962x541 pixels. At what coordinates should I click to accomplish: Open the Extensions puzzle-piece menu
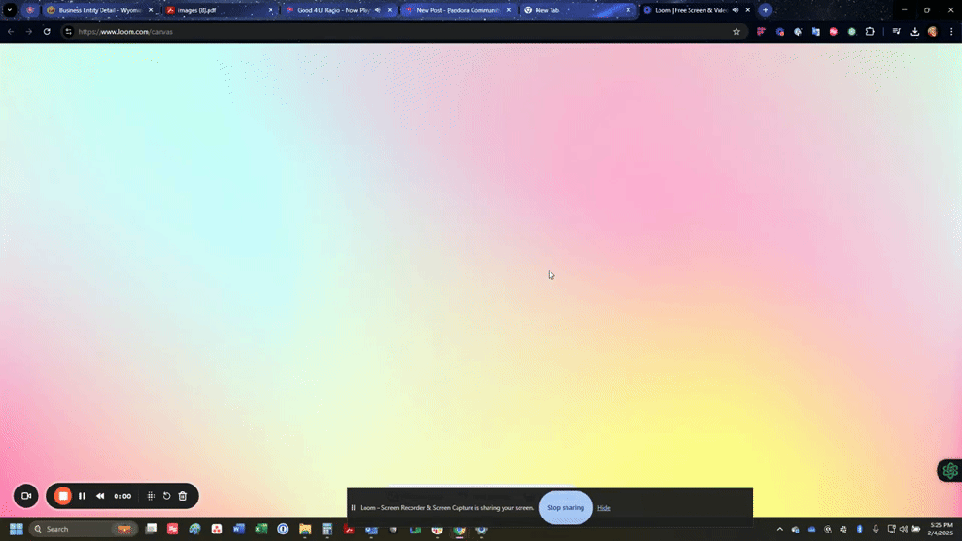(x=870, y=31)
